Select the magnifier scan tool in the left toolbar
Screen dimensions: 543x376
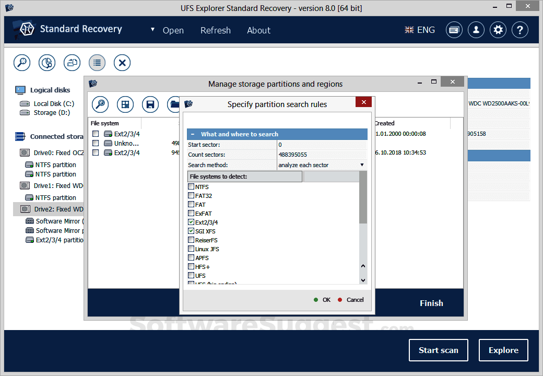pos(21,63)
